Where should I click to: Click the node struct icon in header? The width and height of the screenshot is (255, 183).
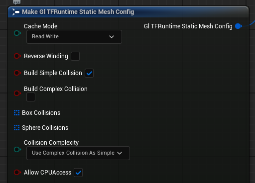pyautogui.click(x=16, y=12)
